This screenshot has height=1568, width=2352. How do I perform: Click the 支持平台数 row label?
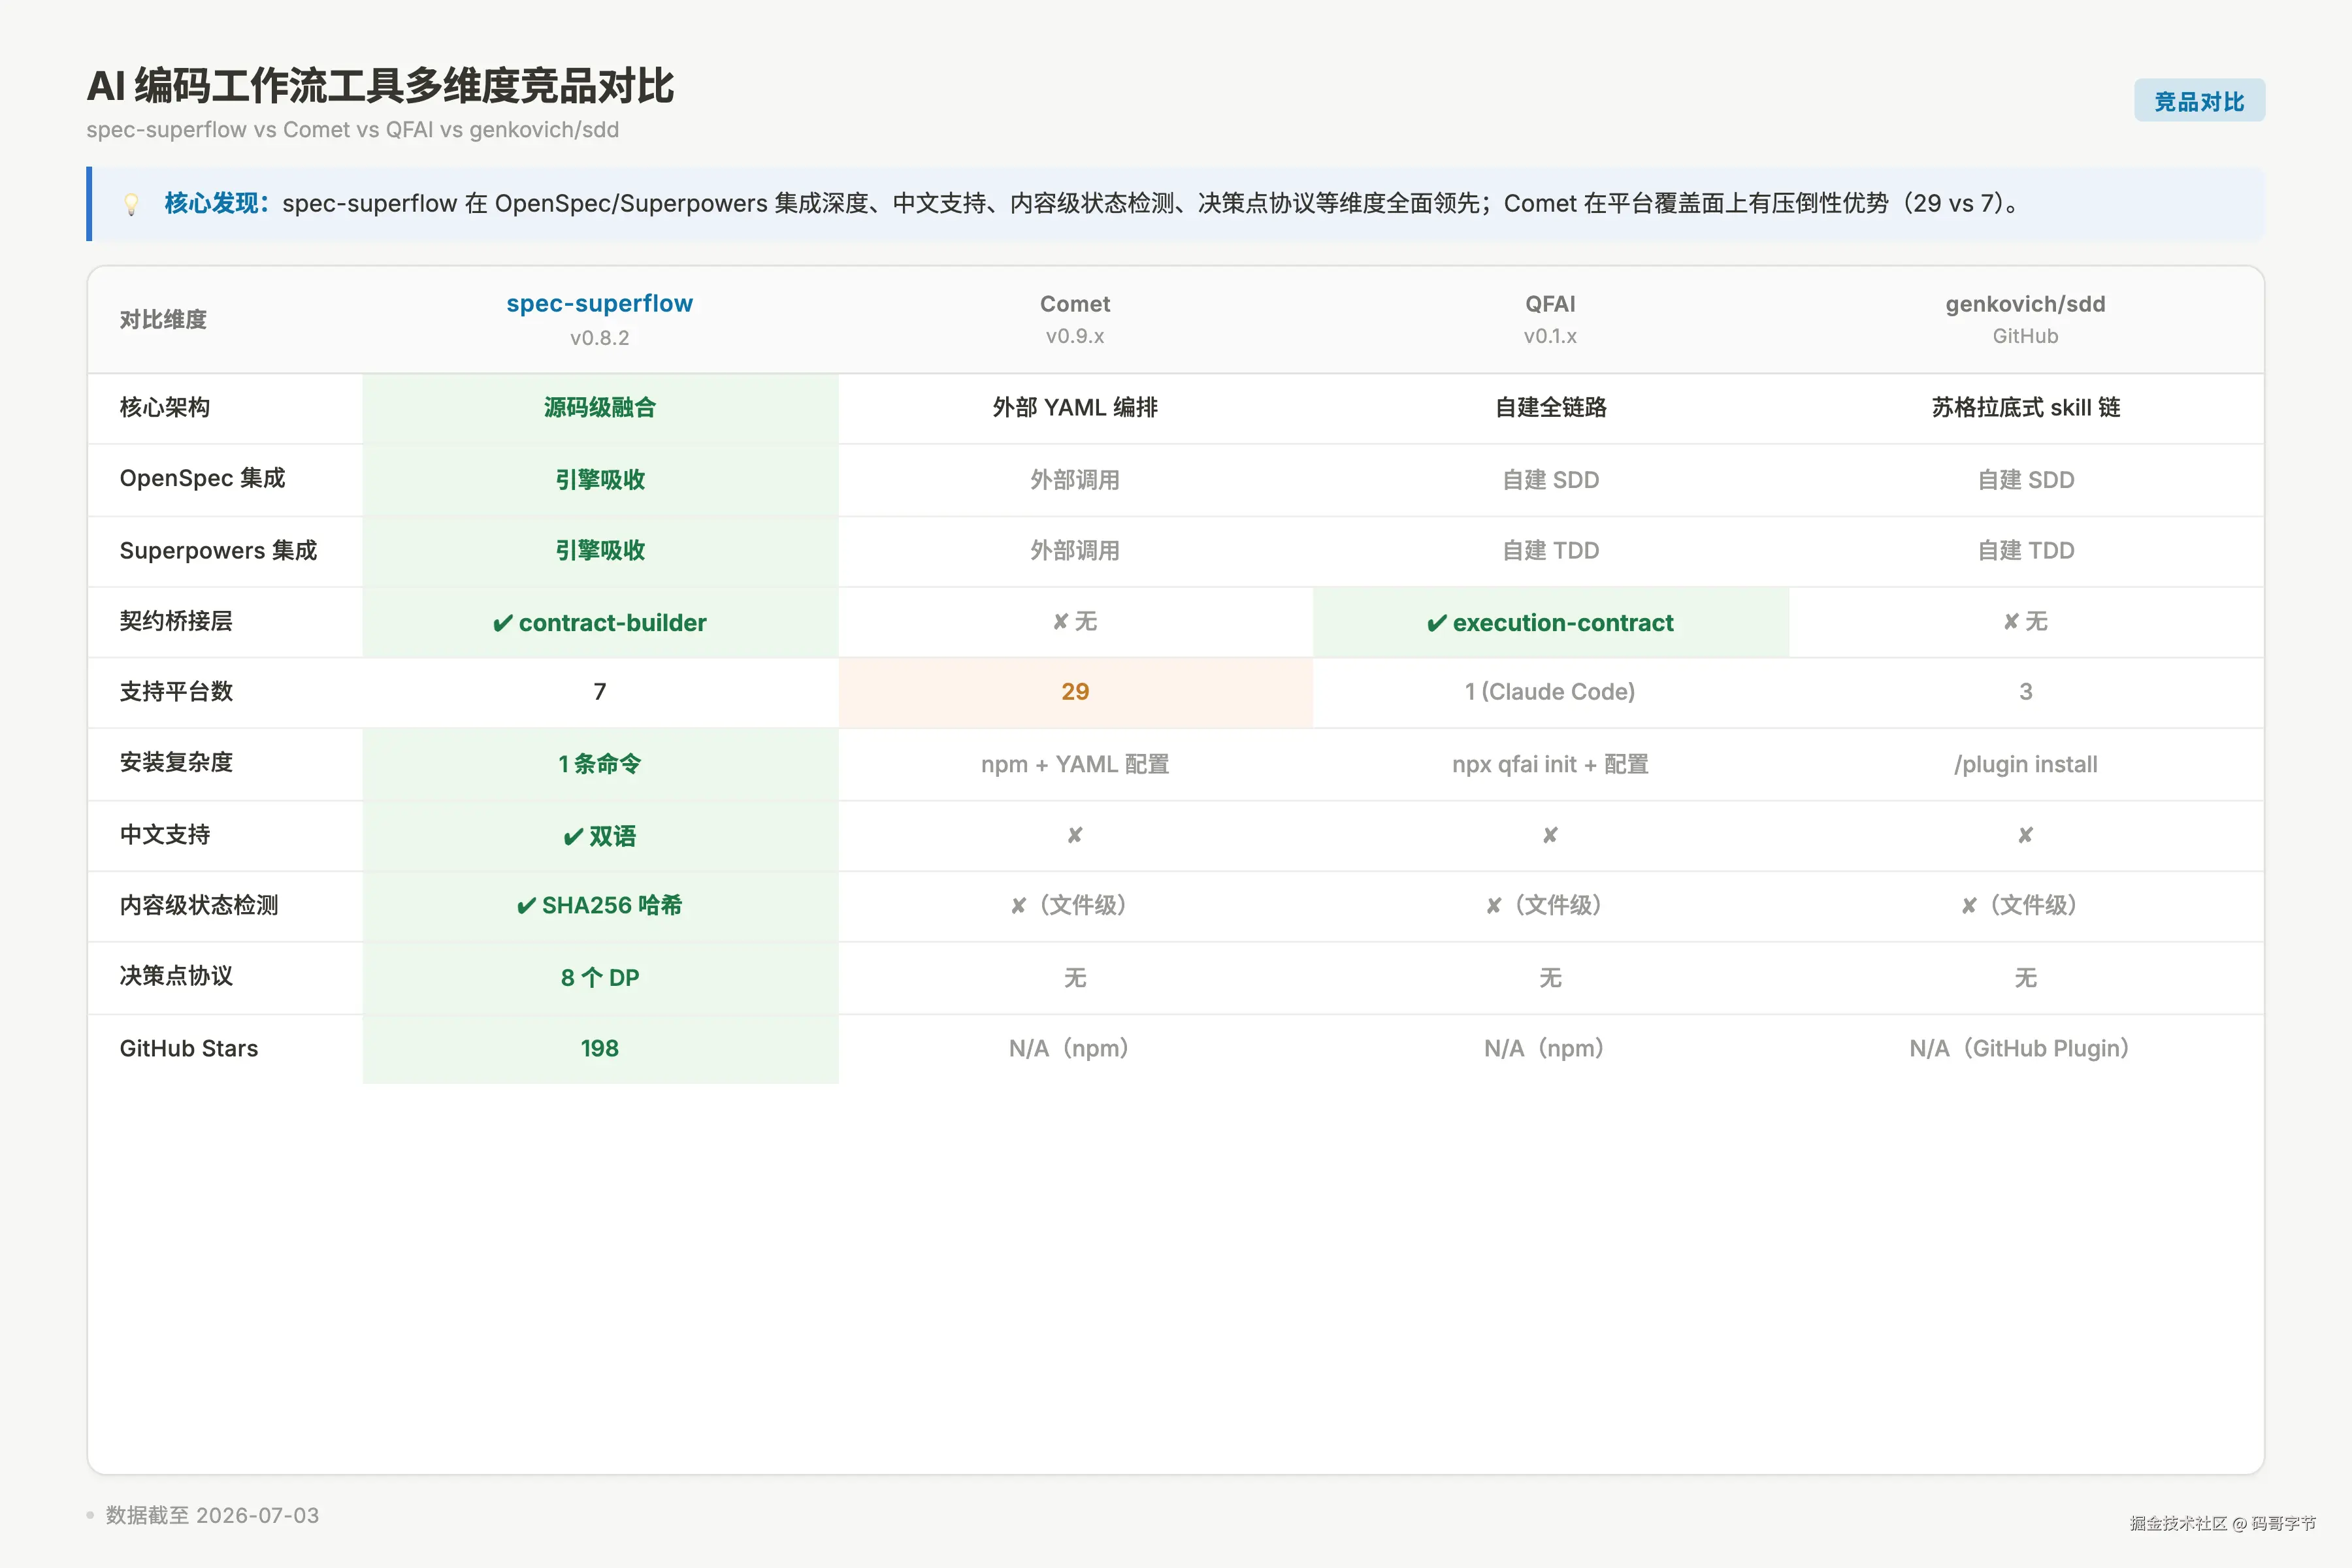(176, 692)
